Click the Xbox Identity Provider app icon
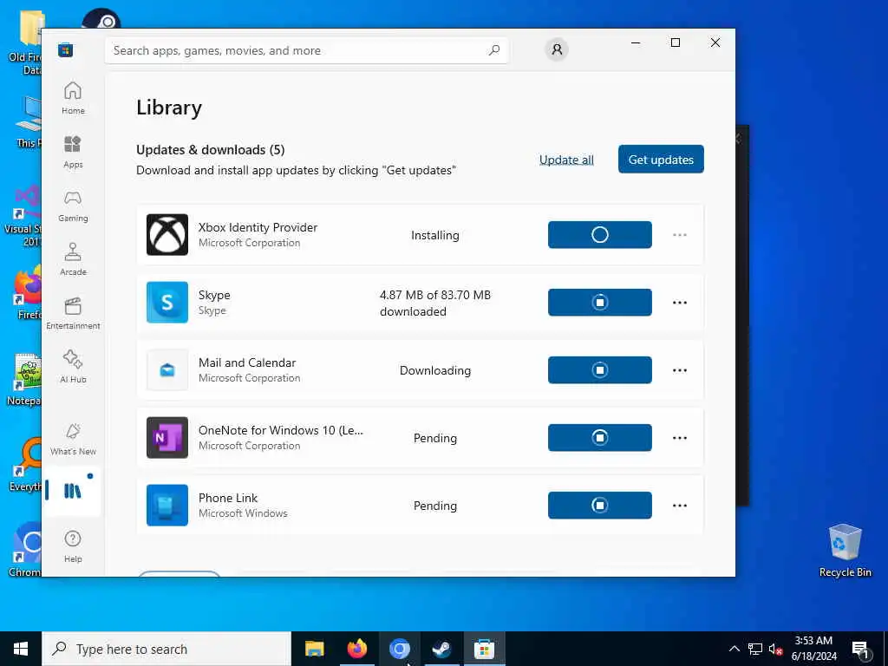Image resolution: width=888 pixels, height=666 pixels. coord(167,234)
